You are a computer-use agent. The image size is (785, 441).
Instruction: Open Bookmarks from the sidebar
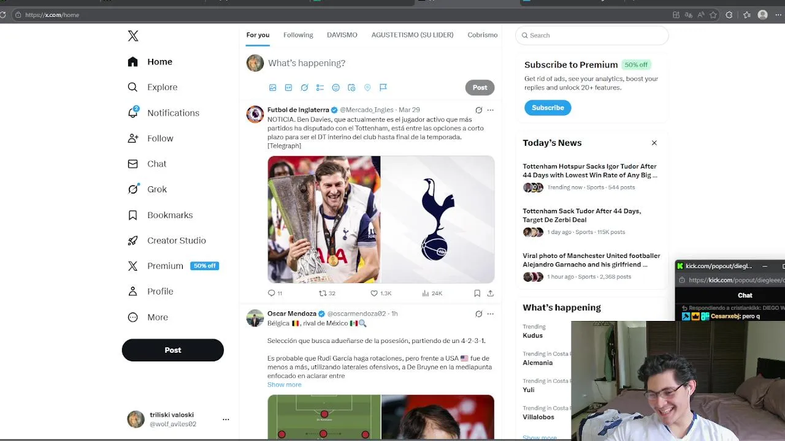pos(160,215)
